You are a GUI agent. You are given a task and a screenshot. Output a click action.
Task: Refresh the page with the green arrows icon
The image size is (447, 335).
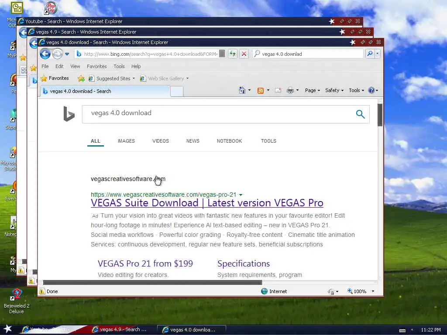(233, 54)
